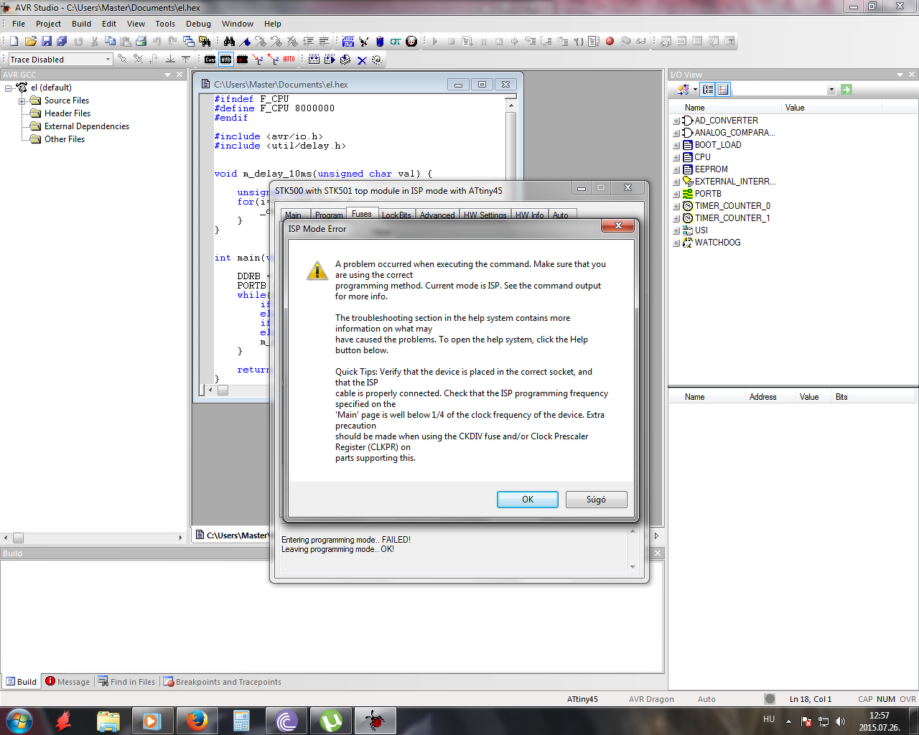
Task: Click the New File toolbar icon
Action: pos(14,42)
